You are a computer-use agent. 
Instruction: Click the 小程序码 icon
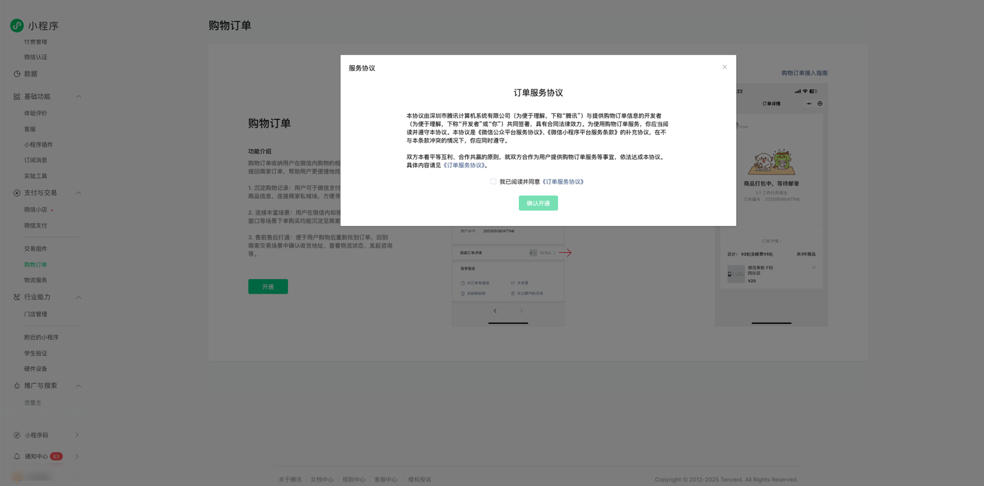point(17,435)
